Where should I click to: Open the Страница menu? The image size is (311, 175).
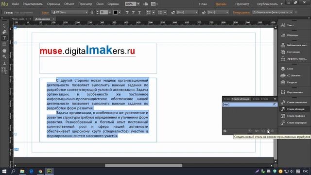53,4
